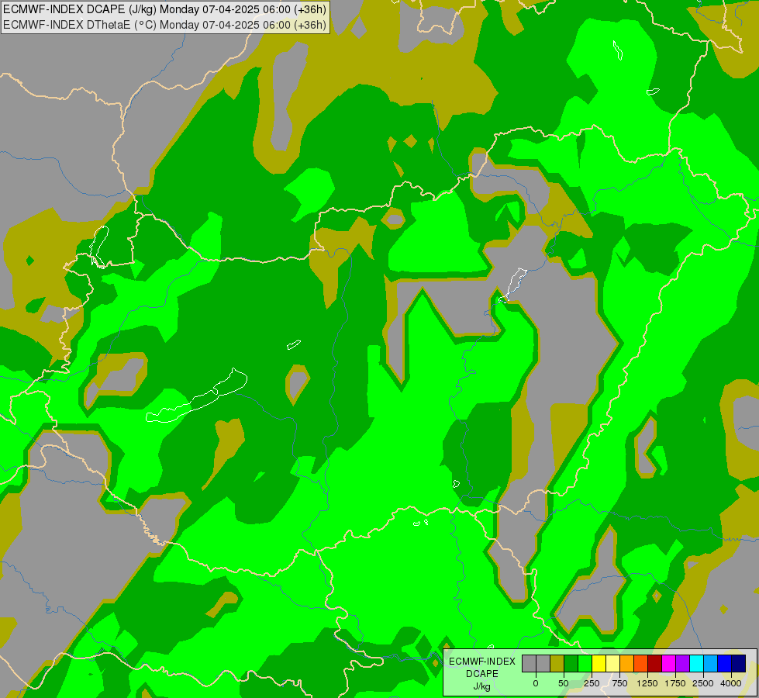Click the legend value 50
This screenshot has height=698, width=759.
564,683
